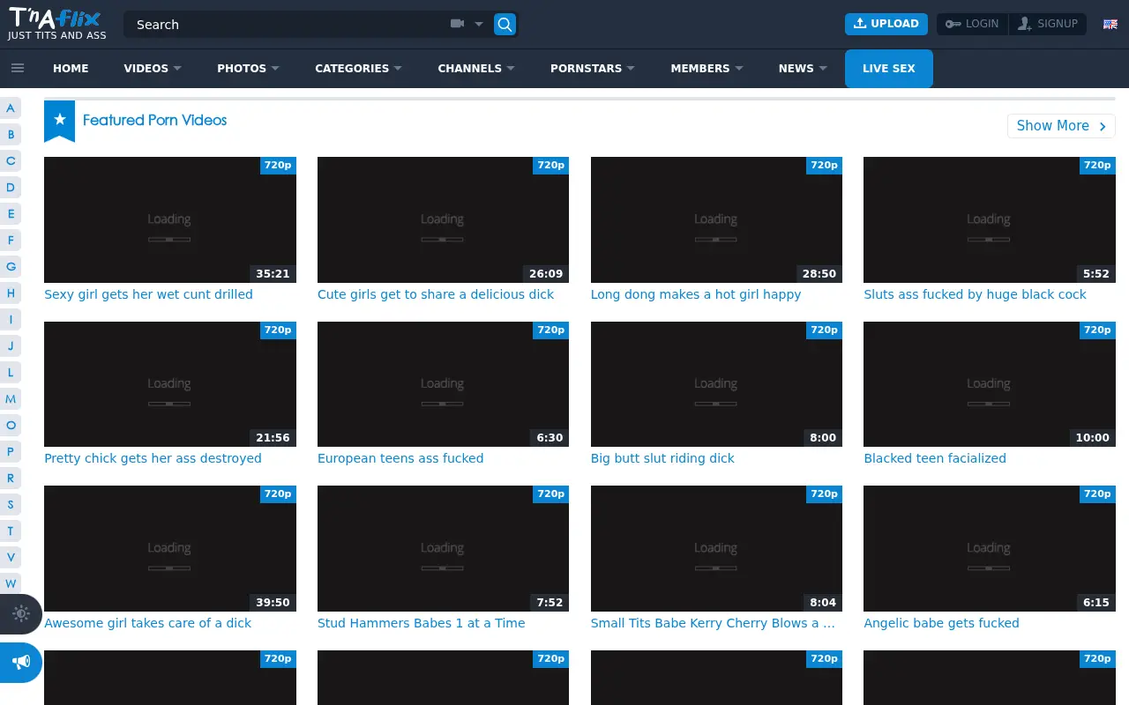Click the Upload button
This screenshot has width=1129, height=705.
[x=886, y=24]
